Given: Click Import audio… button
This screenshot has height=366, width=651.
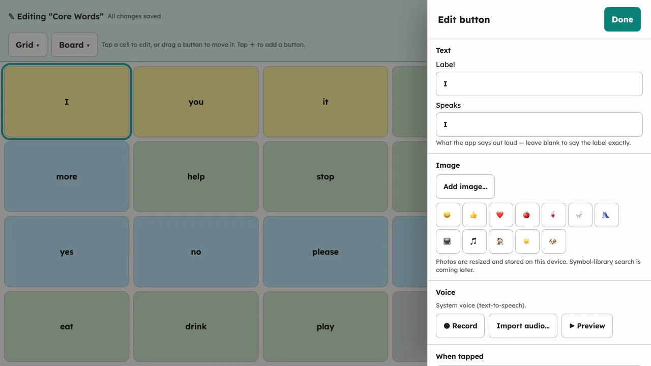Looking at the screenshot, I should click(x=523, y=326).
